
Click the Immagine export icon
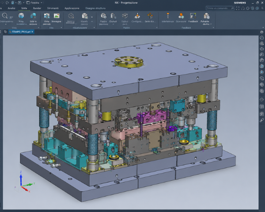tap(57, 16)
